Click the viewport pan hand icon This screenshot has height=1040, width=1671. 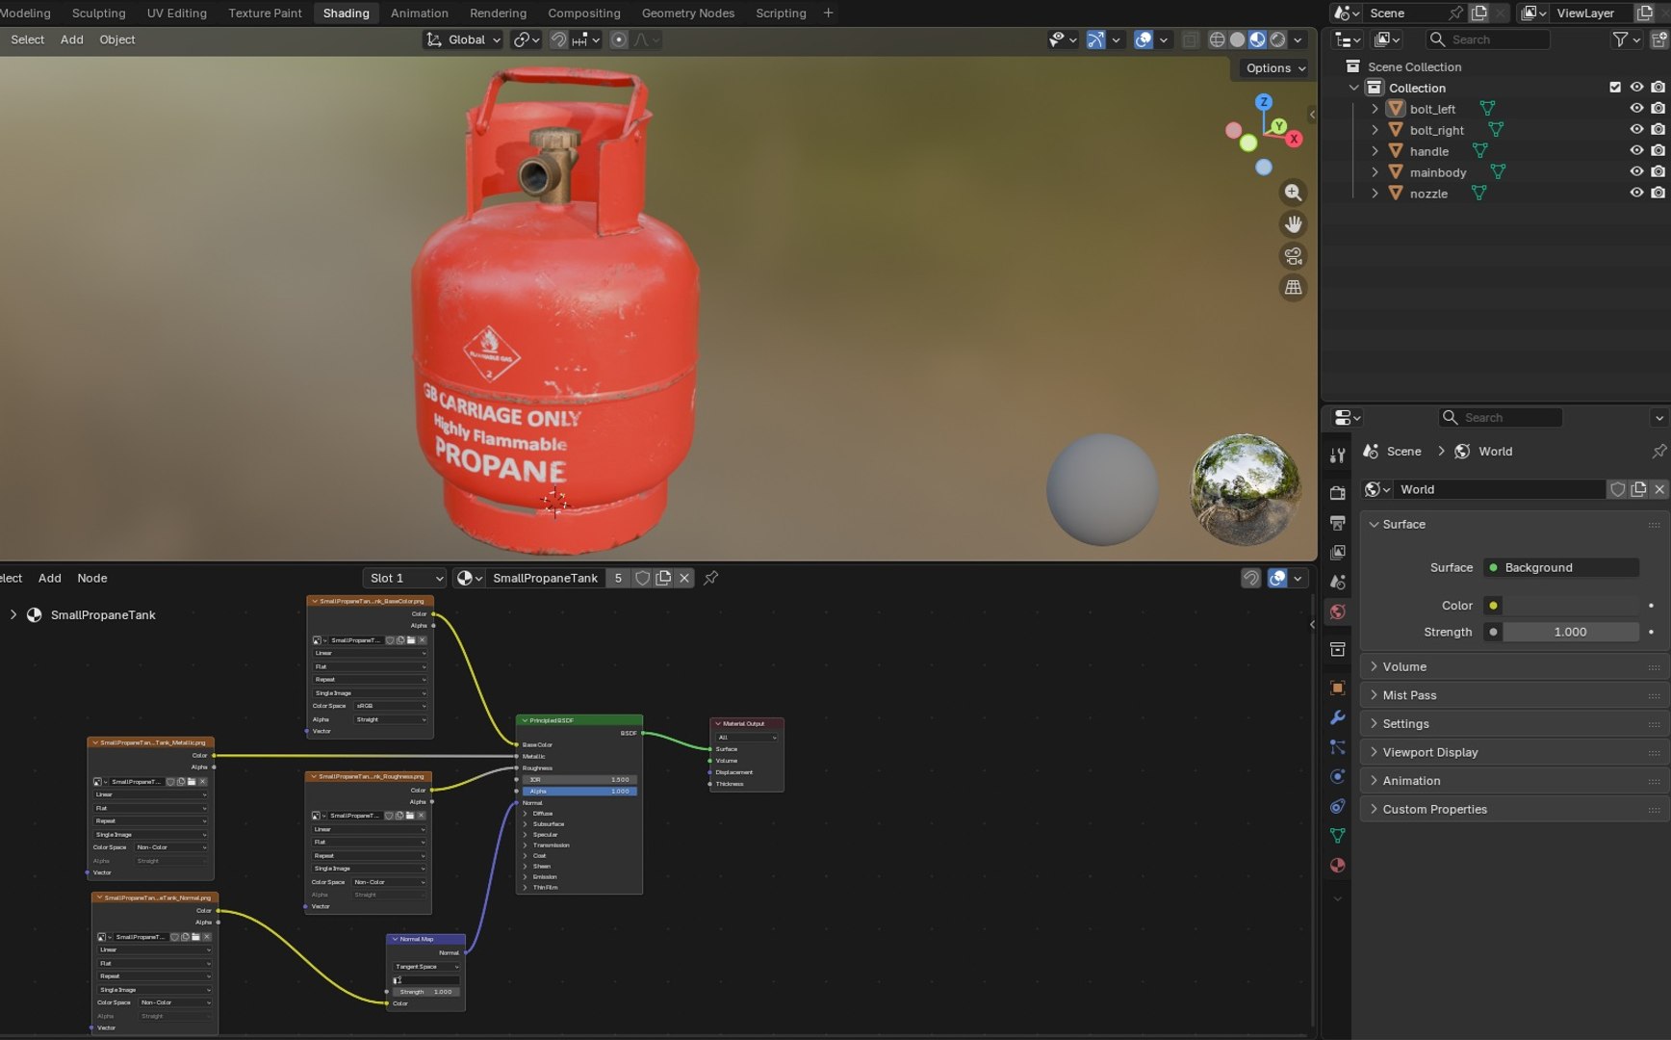[1293, 224]
